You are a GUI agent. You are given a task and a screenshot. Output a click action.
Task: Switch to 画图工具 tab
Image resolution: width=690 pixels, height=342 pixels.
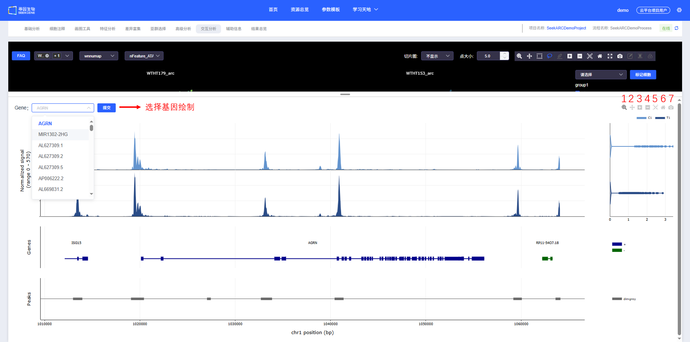(x=82, y=28)
